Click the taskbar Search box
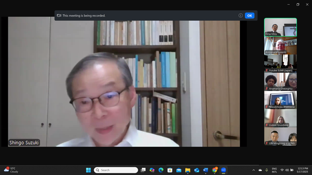The width and height of the screenshot is (312, 175). click(x=116, y=170)
